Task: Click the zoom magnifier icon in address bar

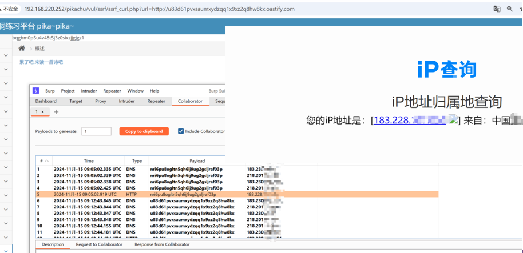Action: (x=510, y=9)
